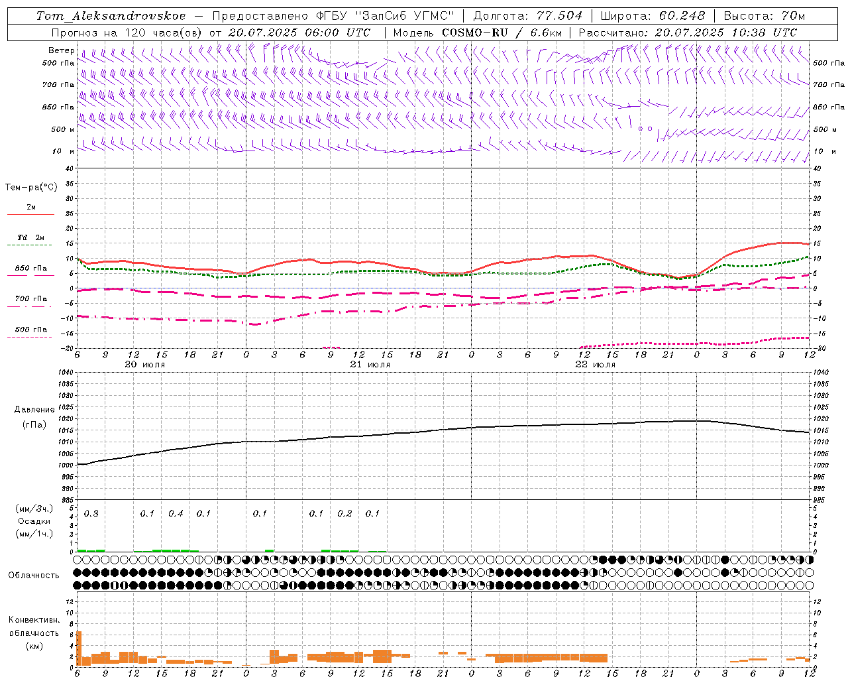The width and height of the screenshot is (848, 679).
Task: Select the (км) unit label
Action: click(34, 646)
